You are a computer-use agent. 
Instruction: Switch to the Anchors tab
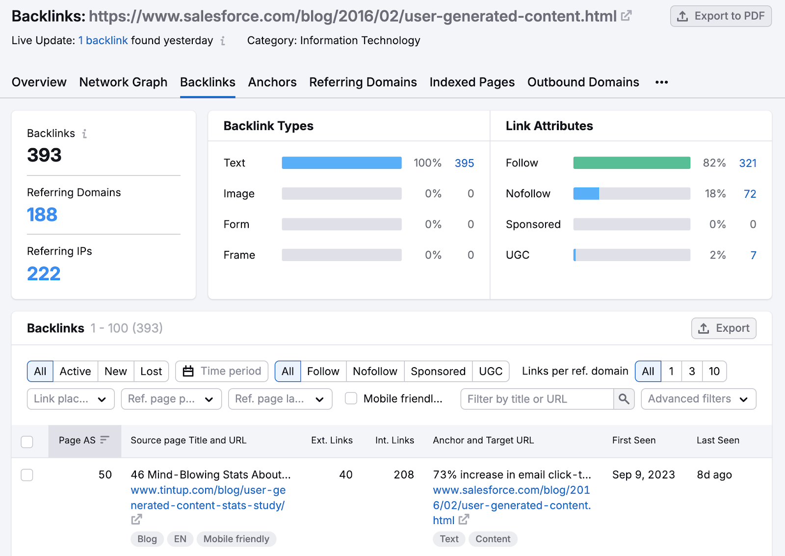point(272,82)
